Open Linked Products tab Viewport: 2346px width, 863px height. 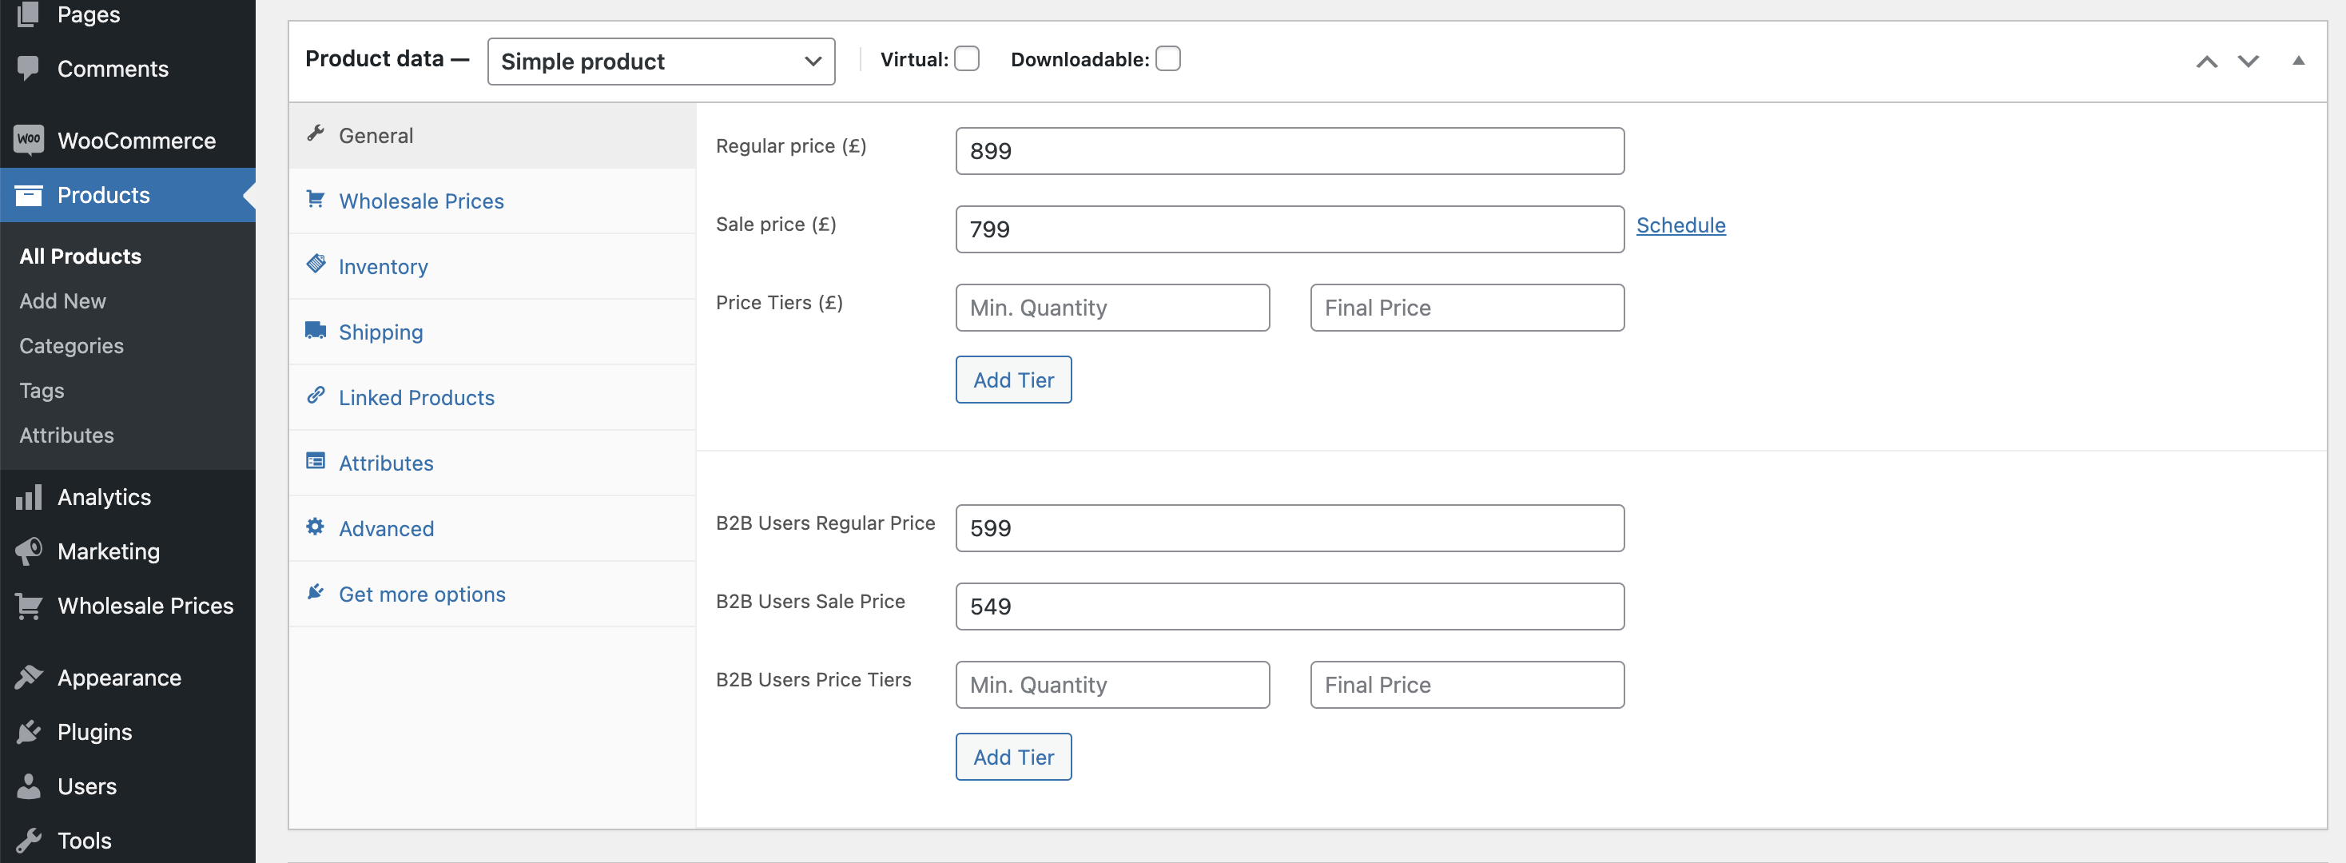pos(416,398)
